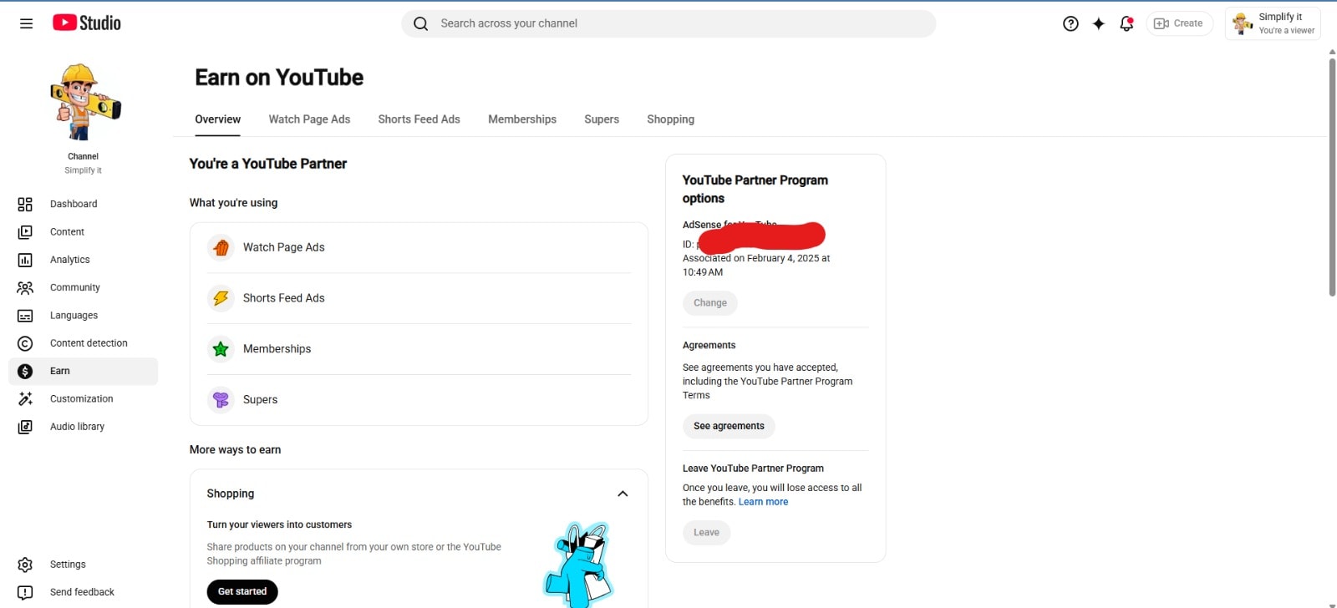Image resolution: width=1337 pixels, height=608 pixels.
Task: Click the Memberships star icon
Action: tap(221, 349)
